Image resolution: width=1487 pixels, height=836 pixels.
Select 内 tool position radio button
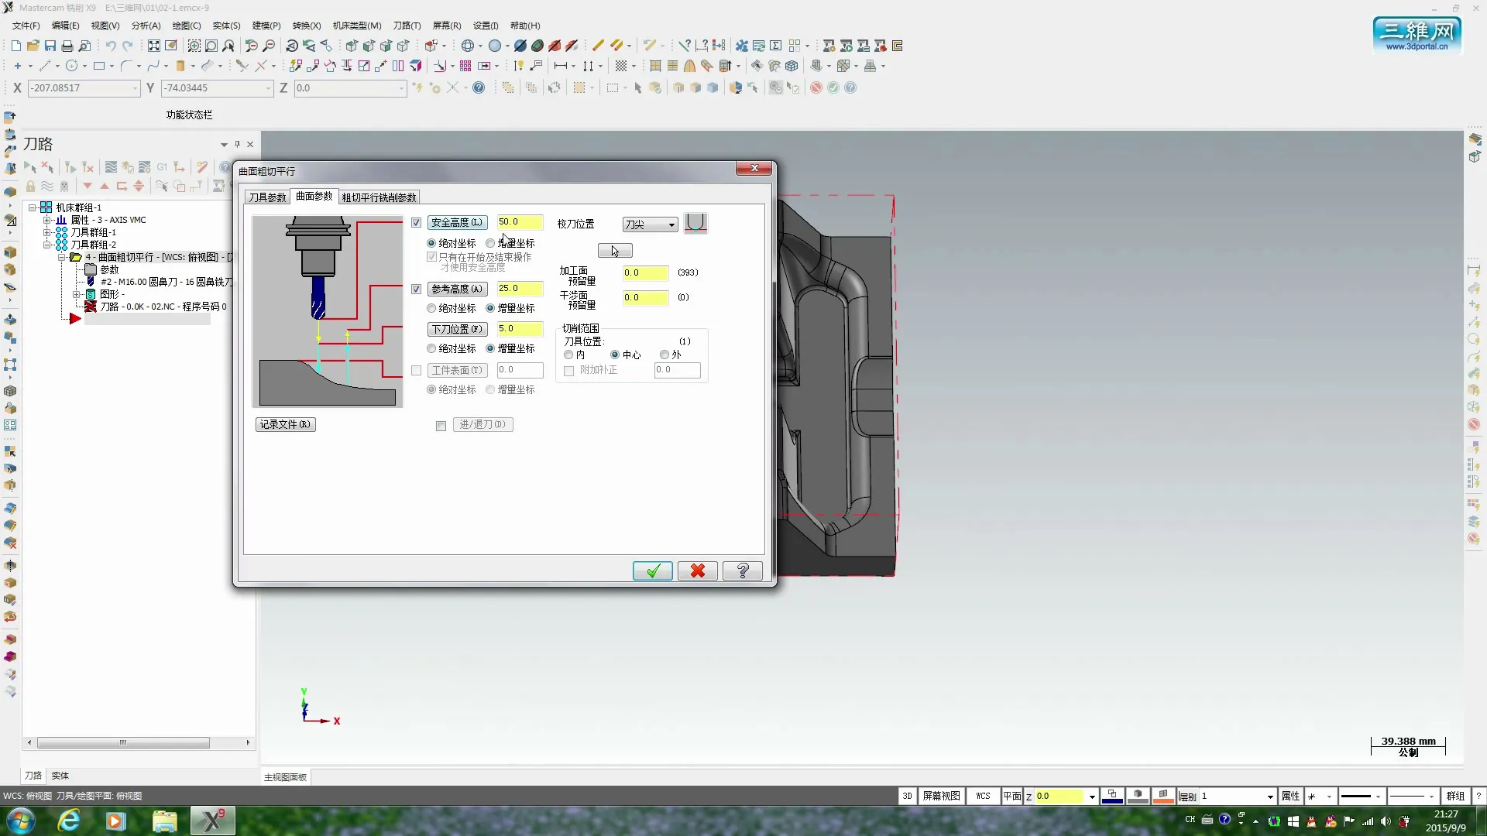[x=569, y=355]
